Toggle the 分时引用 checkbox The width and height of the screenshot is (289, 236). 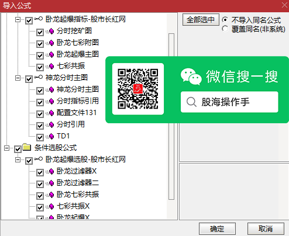40,126
